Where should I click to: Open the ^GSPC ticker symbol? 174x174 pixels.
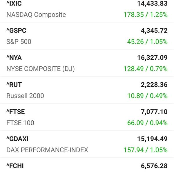click(x=16, y=31)
